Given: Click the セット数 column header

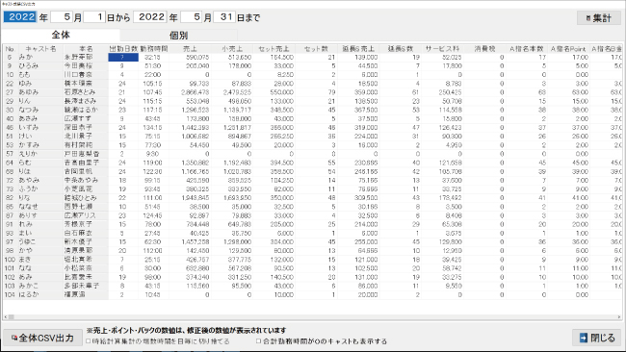Looking at the screenshot, I should click(316, 49).
